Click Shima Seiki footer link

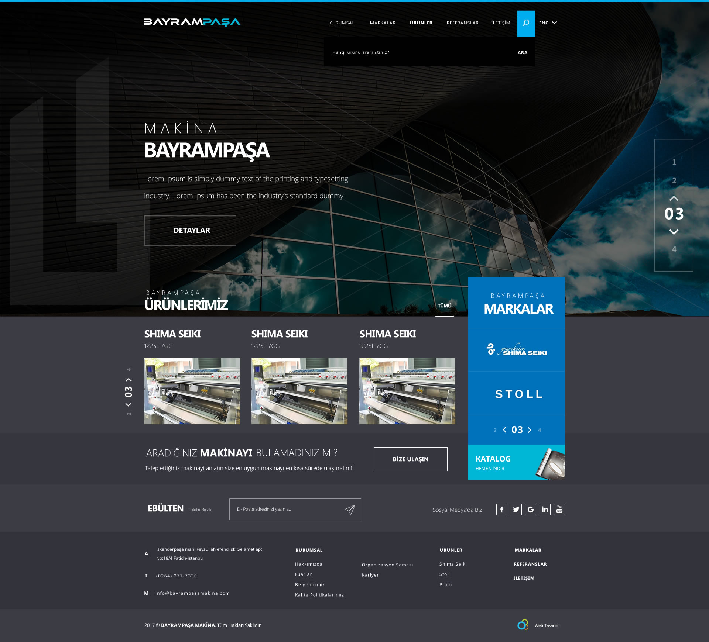(453, 564)
